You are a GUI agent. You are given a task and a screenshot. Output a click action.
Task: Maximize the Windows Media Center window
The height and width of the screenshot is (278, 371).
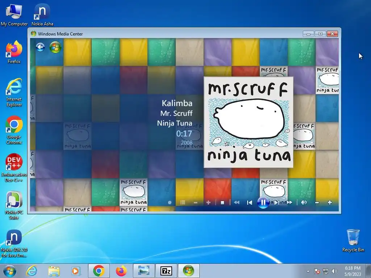pos(320,34)
